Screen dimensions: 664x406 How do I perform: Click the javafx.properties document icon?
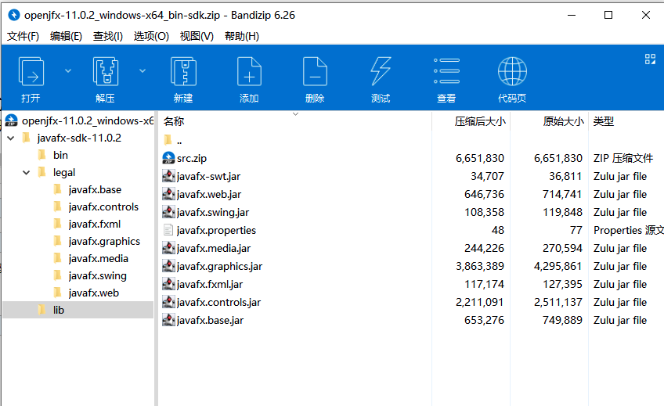(x=168, y=230)
